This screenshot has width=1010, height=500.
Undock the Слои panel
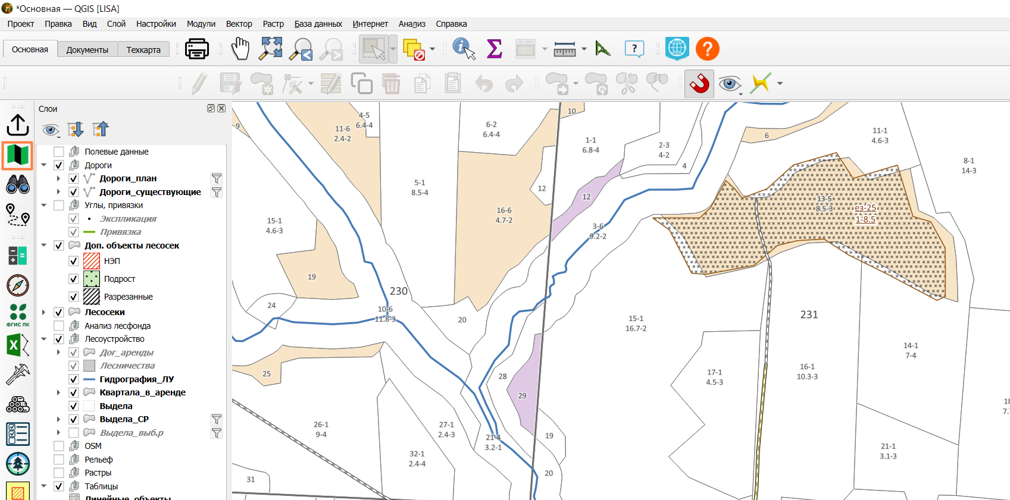click(x=211, y=108)
